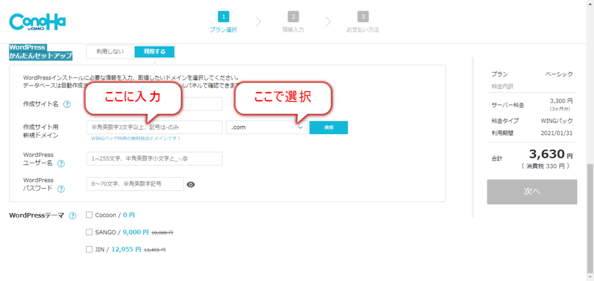Image resolution: width=594 pixels, height=281 pixels.
Task: Click the WINGパック特典 free domain note
Action: [x=136, y=138]
